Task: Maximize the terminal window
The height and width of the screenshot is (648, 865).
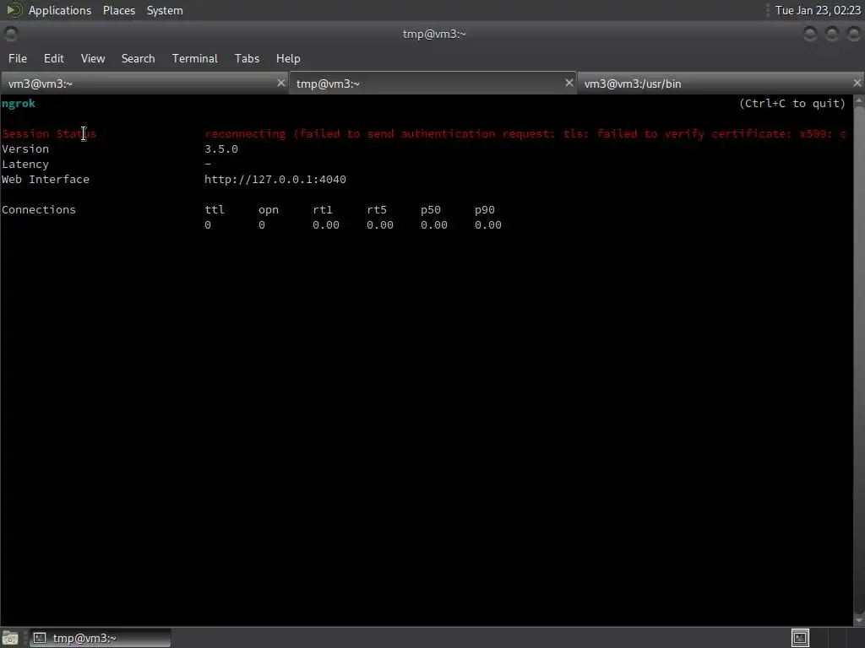Action: pyautogui.click(x=832, y=34)
